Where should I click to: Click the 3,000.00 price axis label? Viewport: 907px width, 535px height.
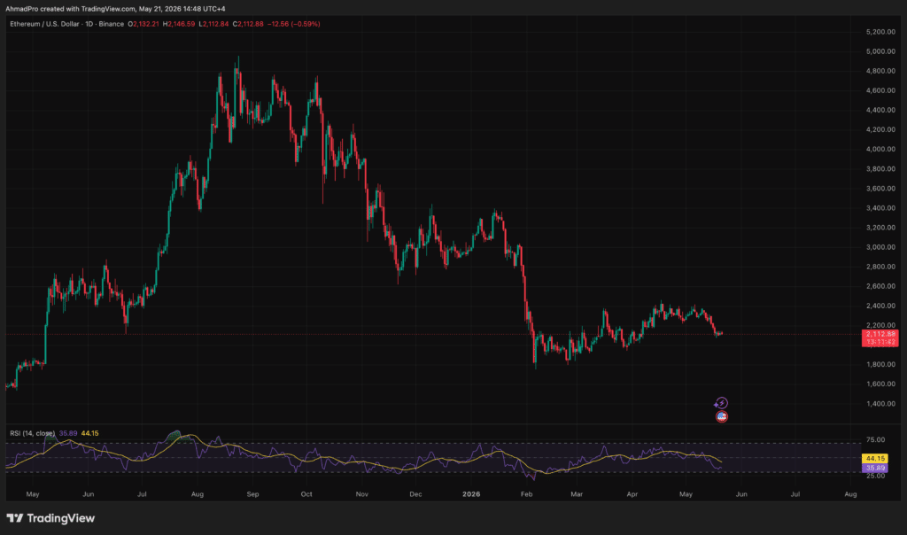(880, 247)
